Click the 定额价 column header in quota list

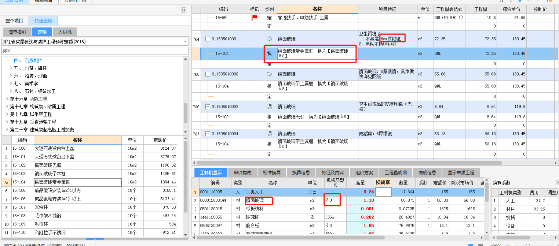[x=160, y=140]
